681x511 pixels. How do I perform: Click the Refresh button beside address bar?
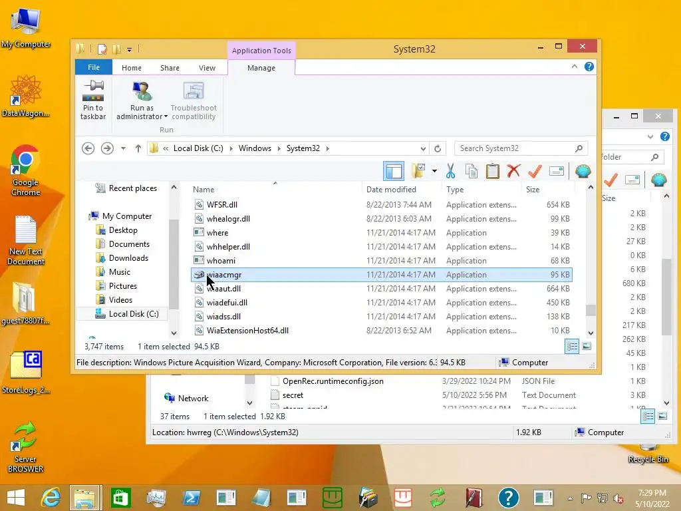pyautogui.click(x=438, y=148)
